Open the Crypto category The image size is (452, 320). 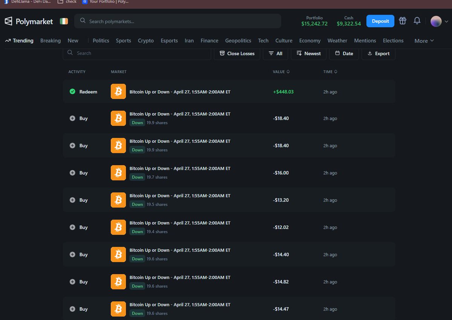coord(146,41)
